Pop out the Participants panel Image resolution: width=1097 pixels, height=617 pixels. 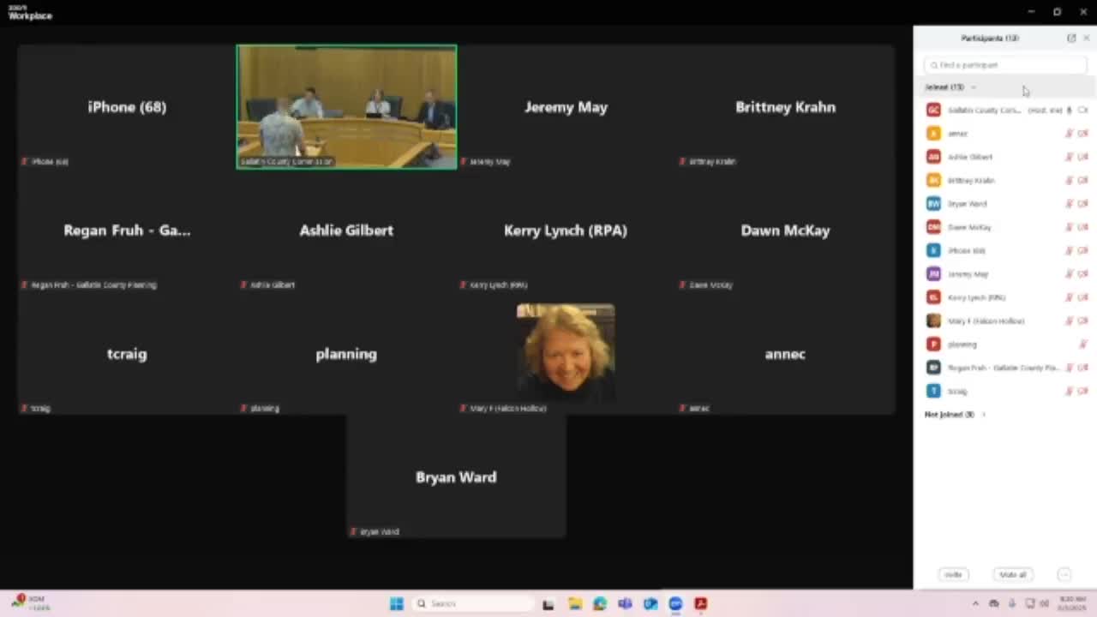coord(1070,39)
